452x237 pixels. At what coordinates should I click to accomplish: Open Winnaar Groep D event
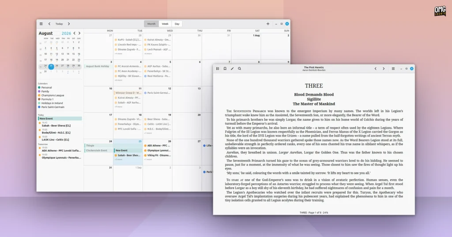click(x=128, y=93)
